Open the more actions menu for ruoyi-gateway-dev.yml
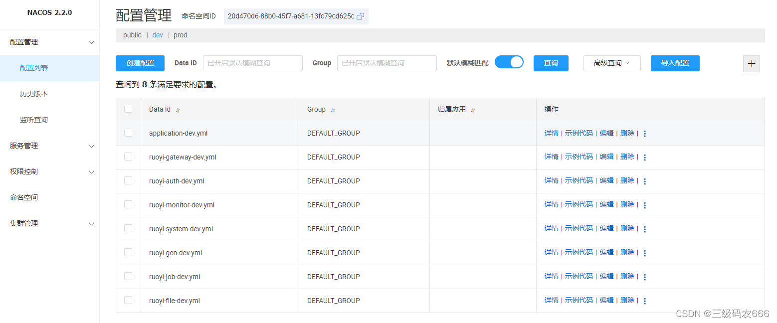 click(x=645, y=157)
